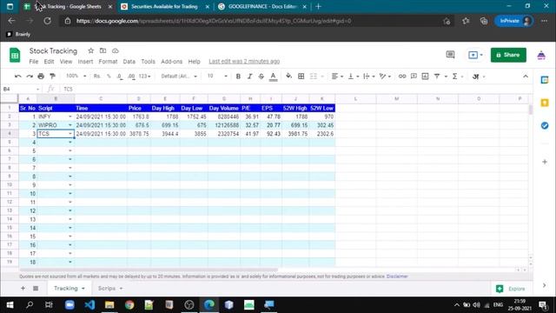Open the Insert menu
Viewport: 556px width, 313px height.
coord(85,62)
